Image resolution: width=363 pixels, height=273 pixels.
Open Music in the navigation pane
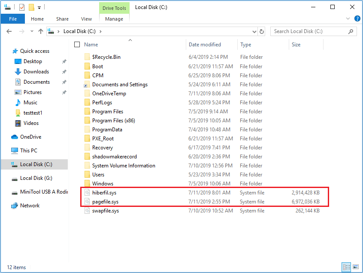30,103
